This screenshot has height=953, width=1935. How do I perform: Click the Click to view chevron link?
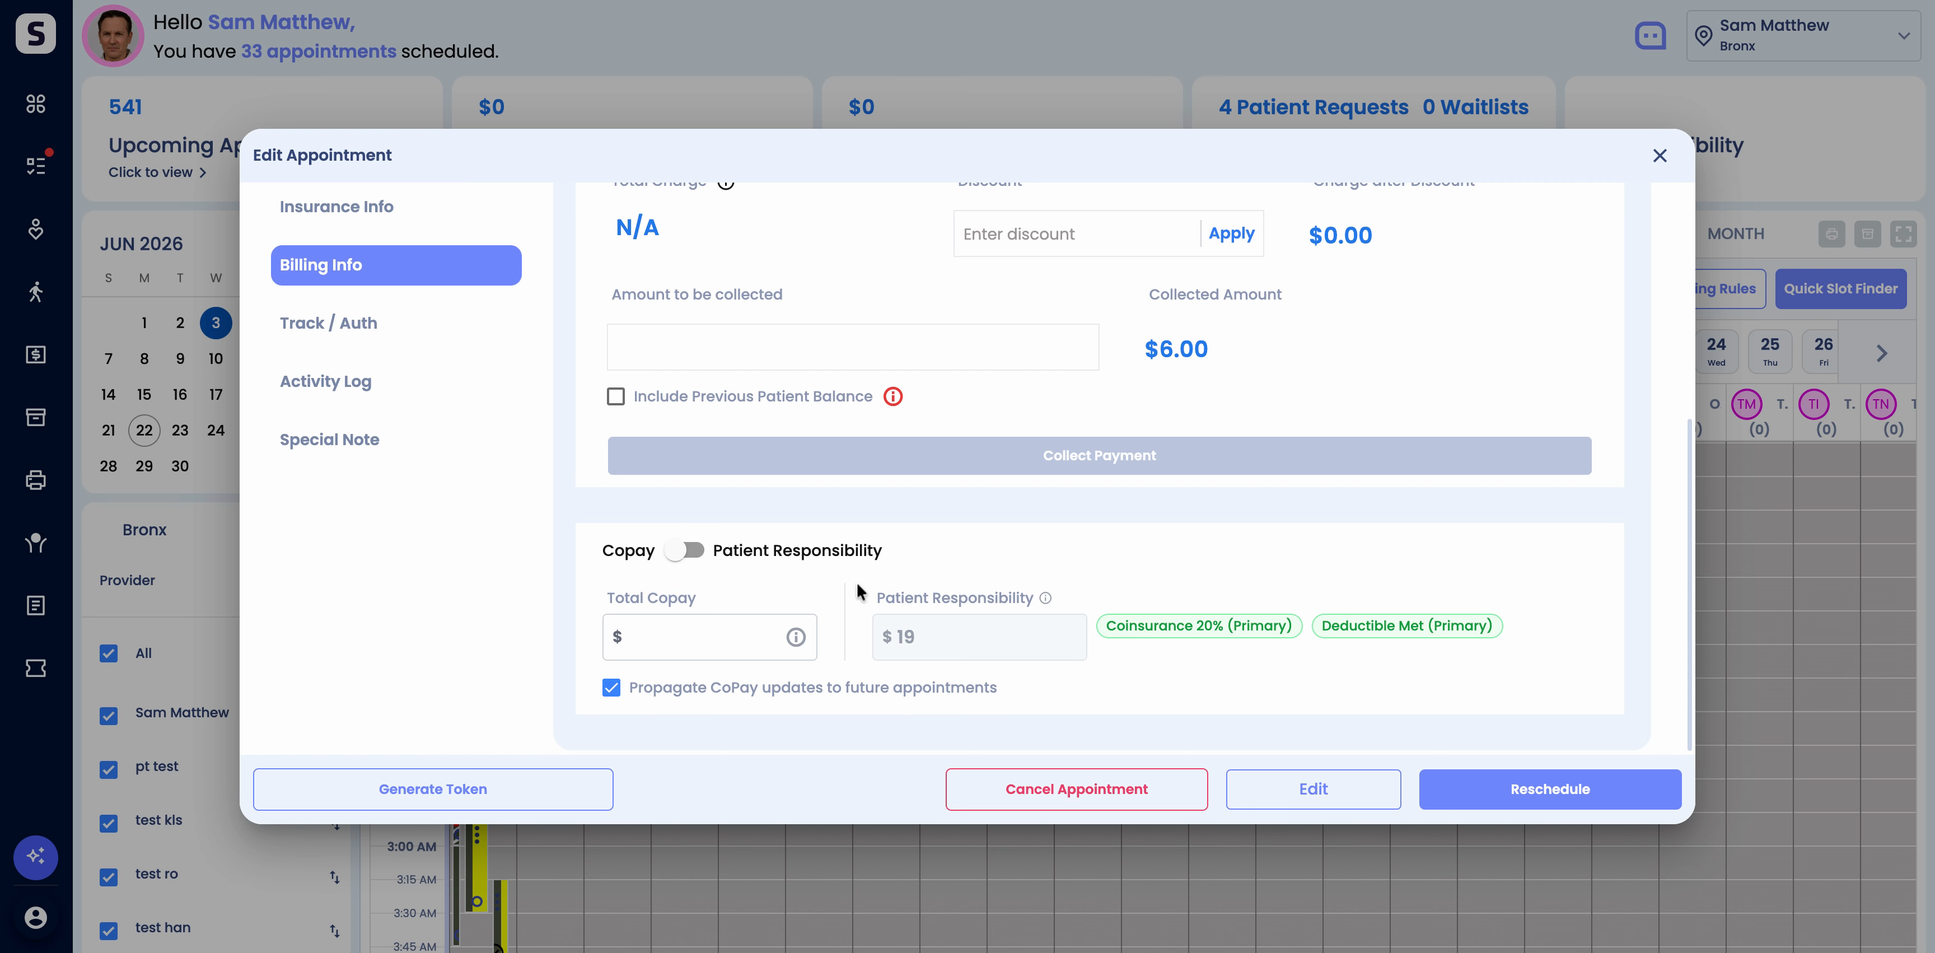click(x=157, y=172)
